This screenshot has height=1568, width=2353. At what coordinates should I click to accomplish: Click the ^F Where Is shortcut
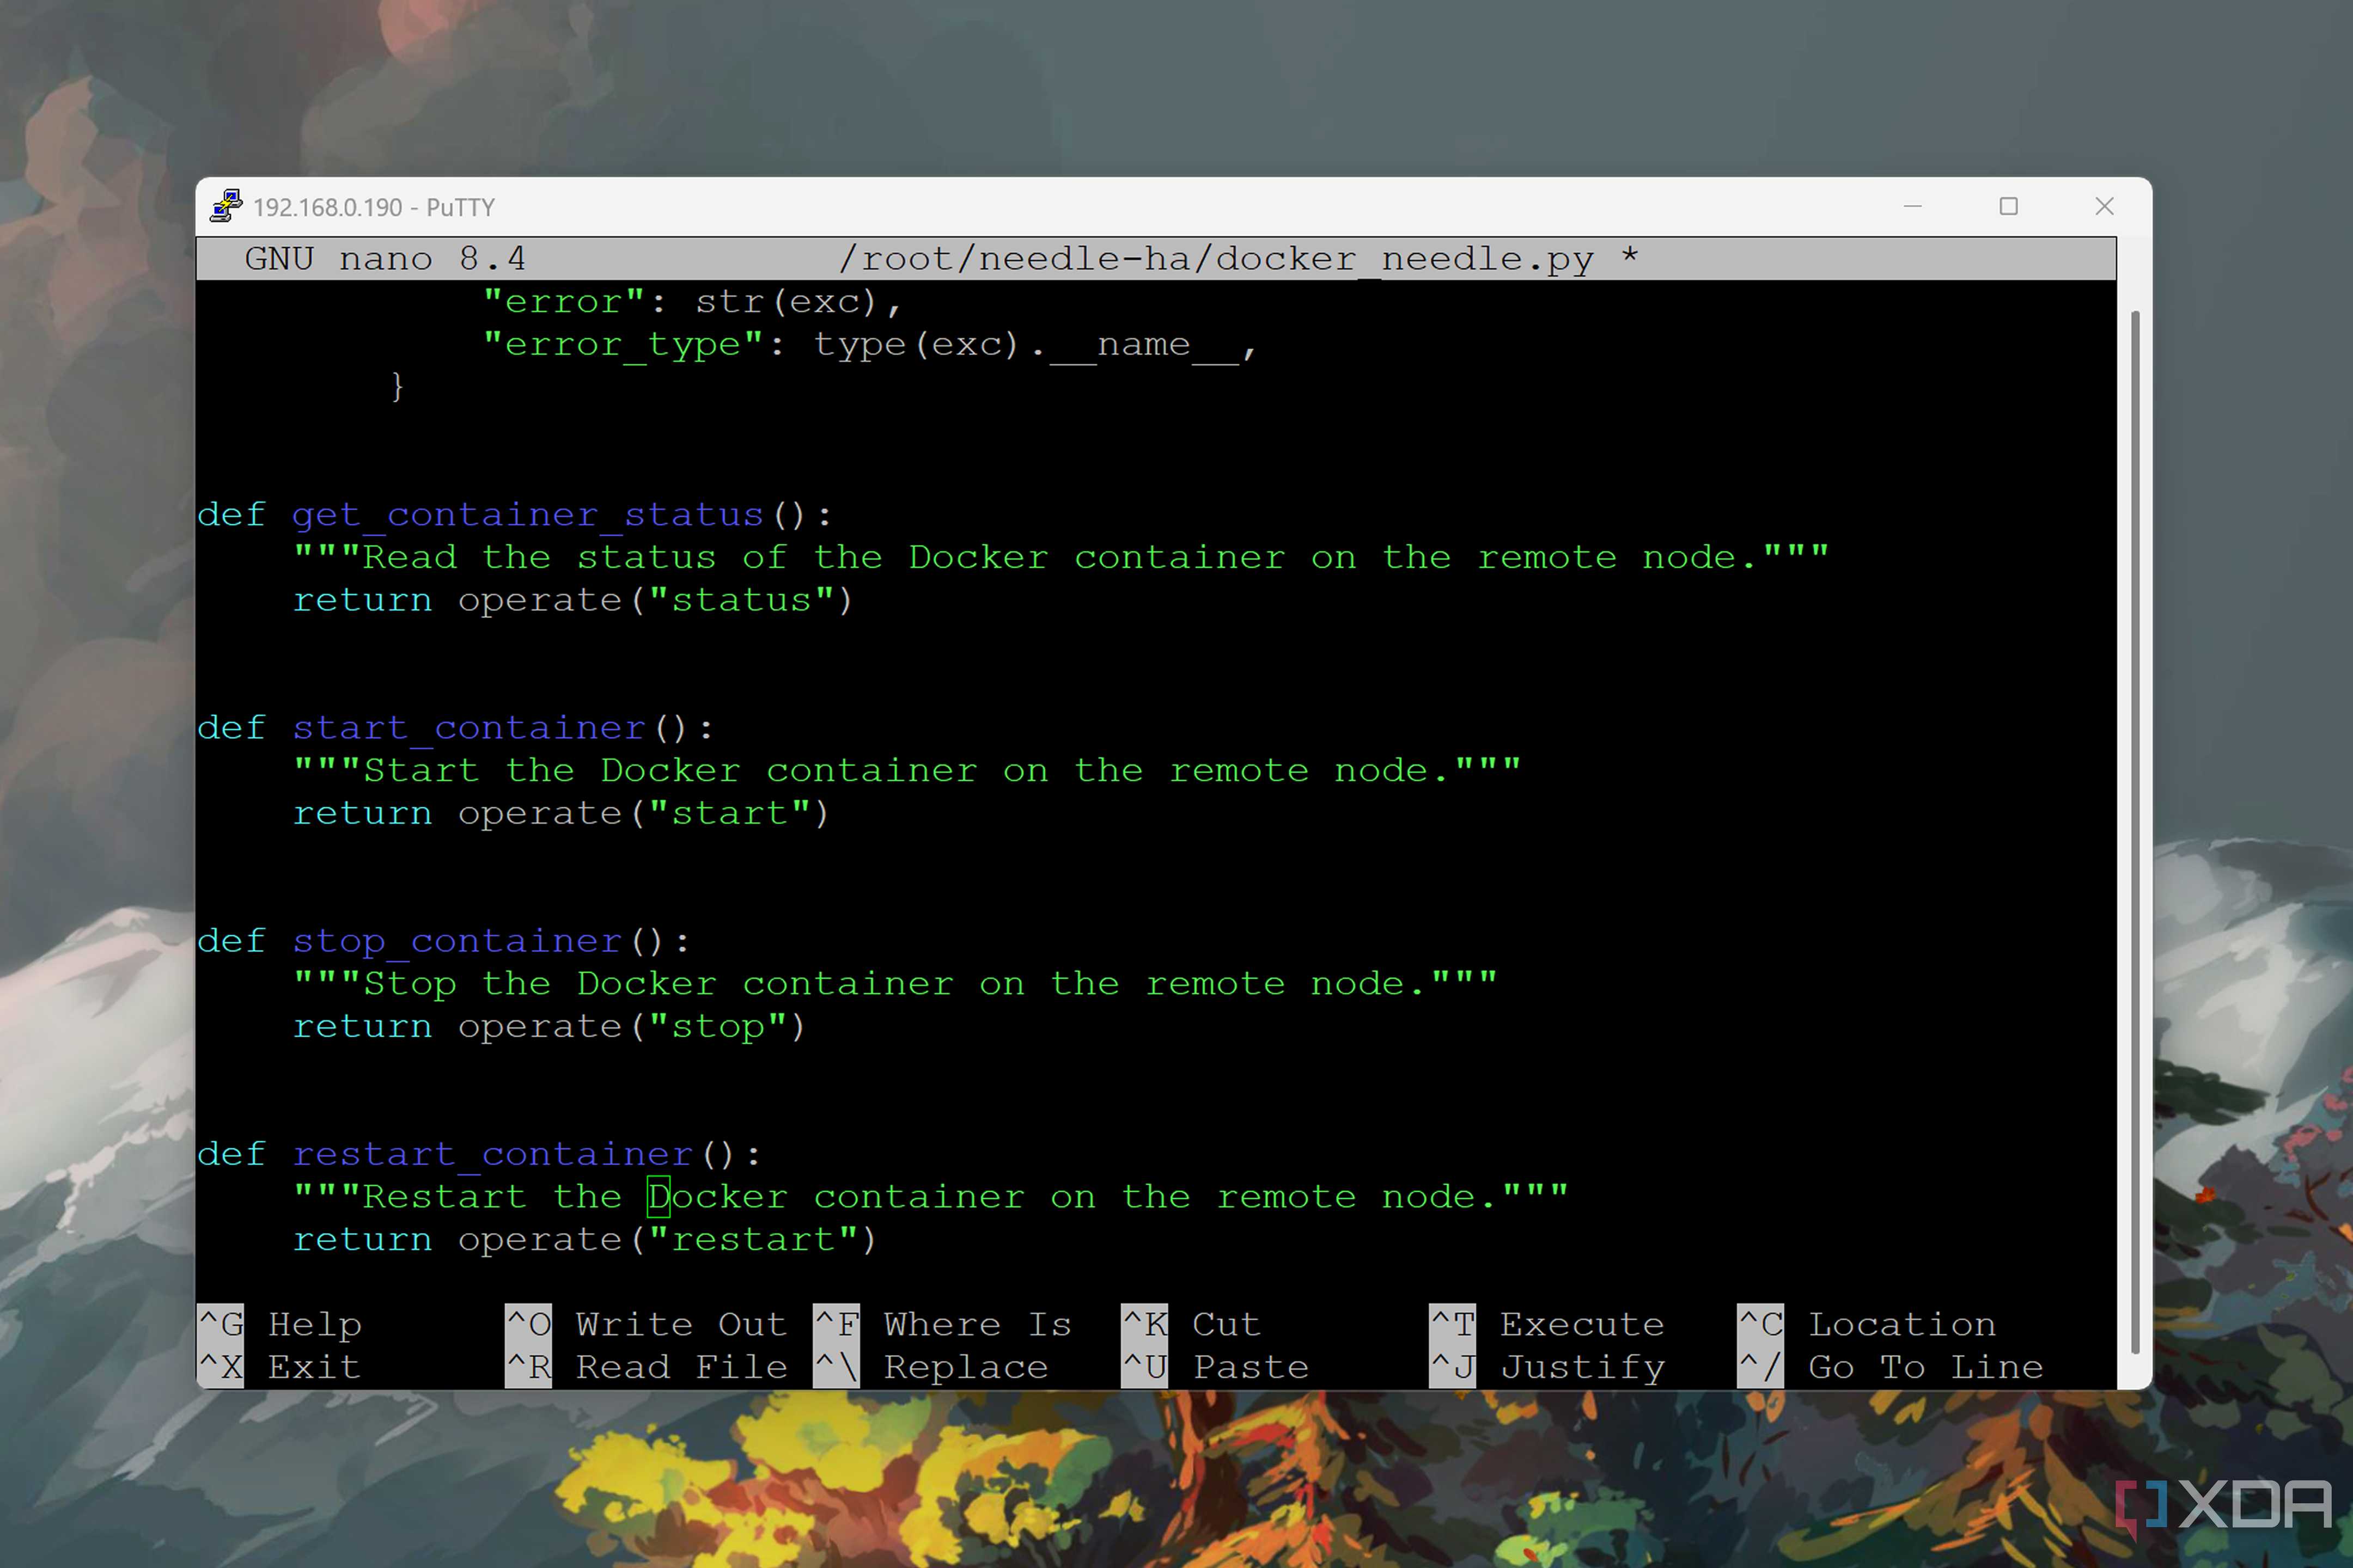(x=942, y=1324)
